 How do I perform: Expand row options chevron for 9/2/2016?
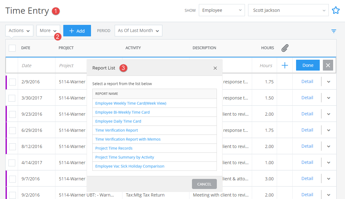(x=328, y=195)
